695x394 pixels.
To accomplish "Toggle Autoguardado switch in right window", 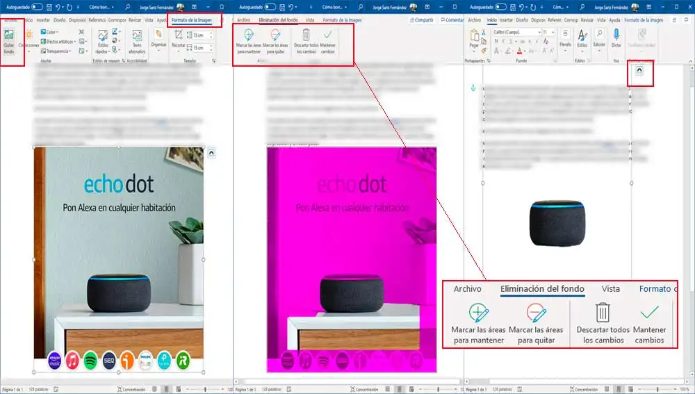I will 501,7.
